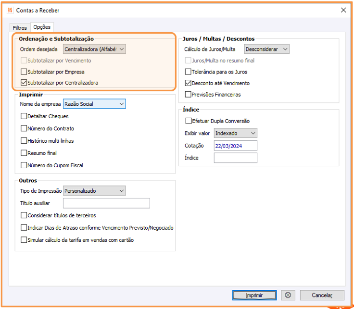Click the gear settings icon beside Imprimir

(x=288, y=295)
